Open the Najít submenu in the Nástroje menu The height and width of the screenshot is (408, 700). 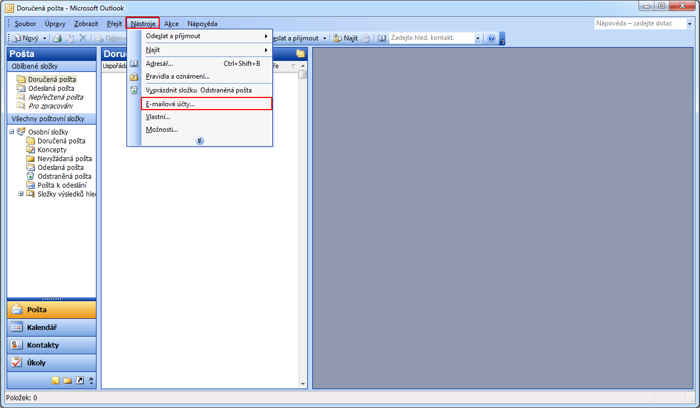(x=206, y=50)
